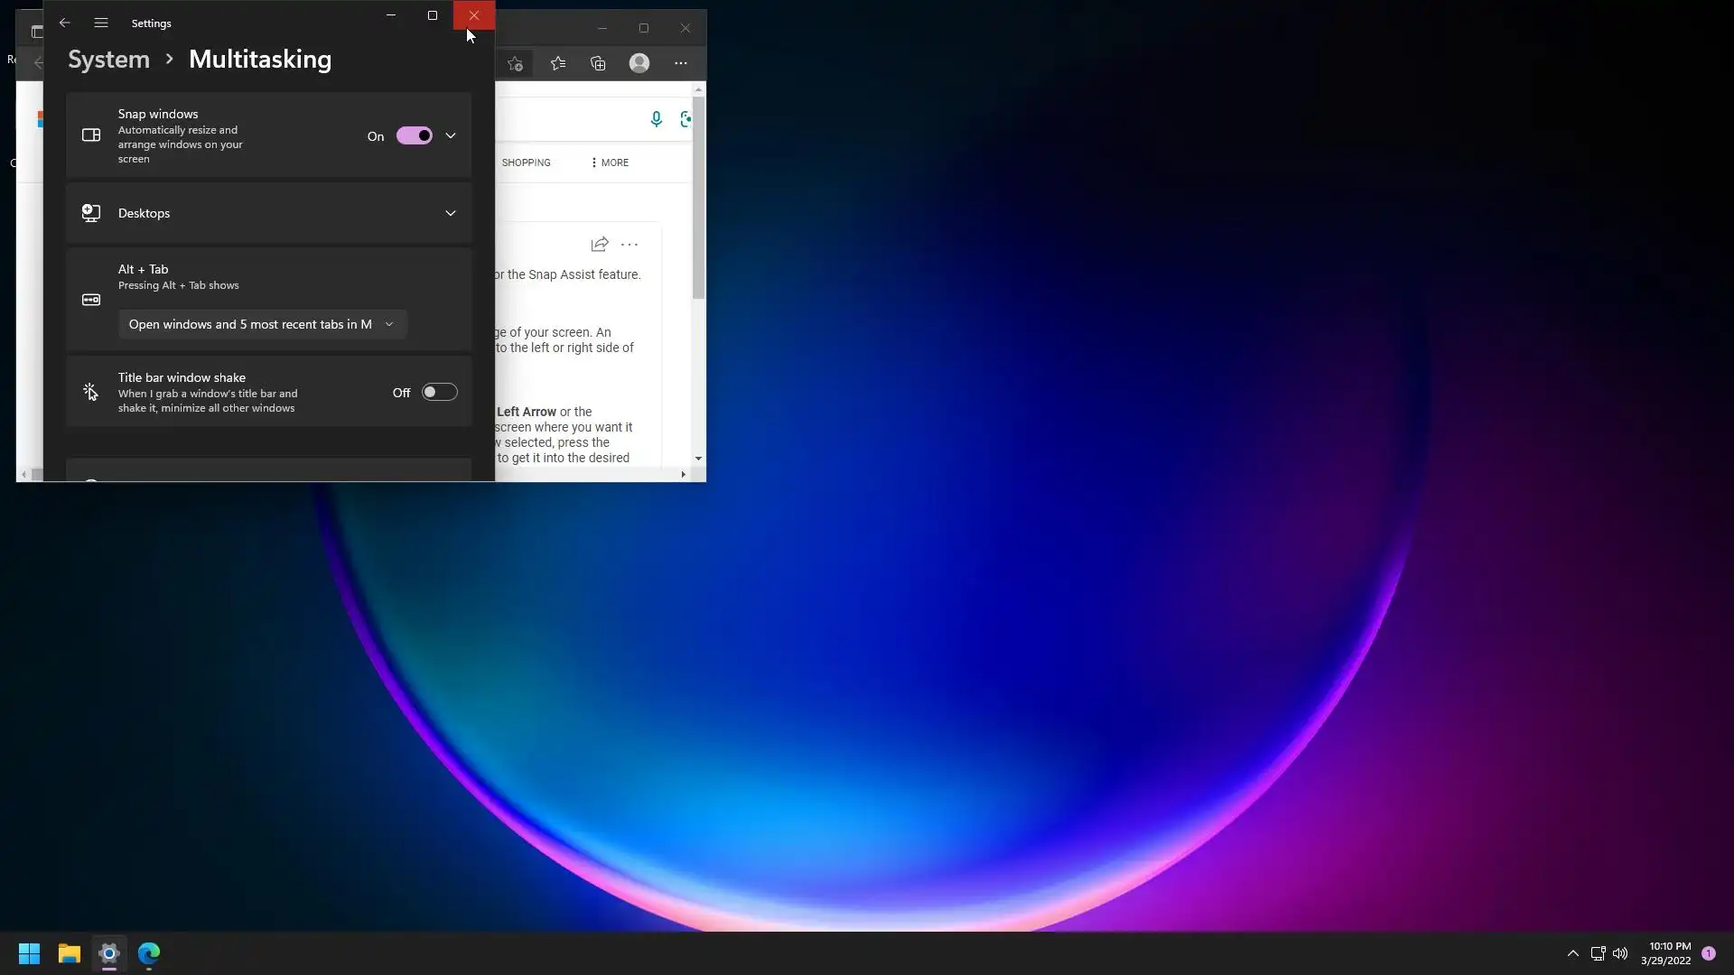Expand Snap windows options chevron
Image resolution: width=1734 pixels, height=975 pixels.
(x=451, y=136)
